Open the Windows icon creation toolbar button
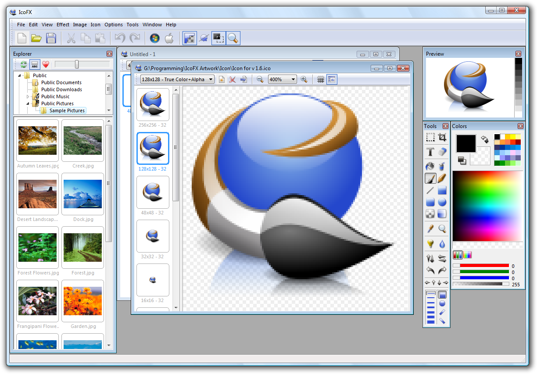The width and height of the screenshot is (537, 374). [154, 38]
